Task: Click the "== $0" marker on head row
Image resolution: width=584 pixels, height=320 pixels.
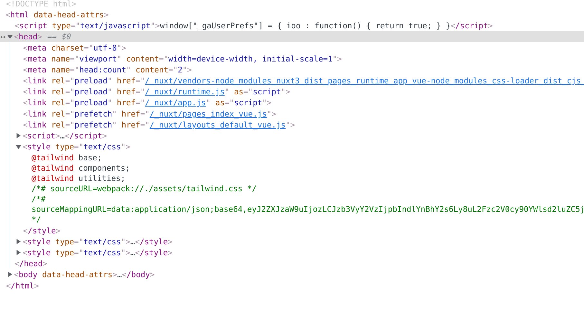Action: pyautogui.click(x=59, y=37)
